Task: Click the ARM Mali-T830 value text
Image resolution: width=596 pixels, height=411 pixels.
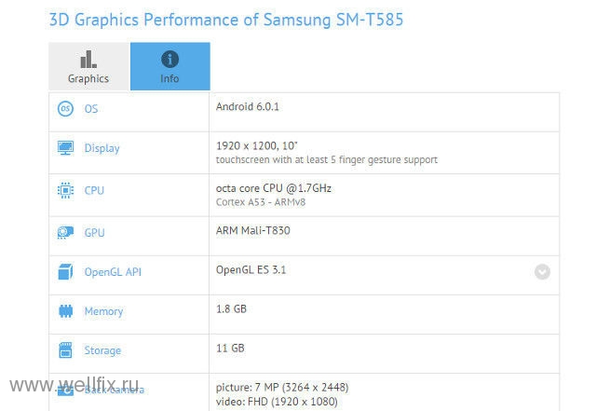Action: click(253, 230)
